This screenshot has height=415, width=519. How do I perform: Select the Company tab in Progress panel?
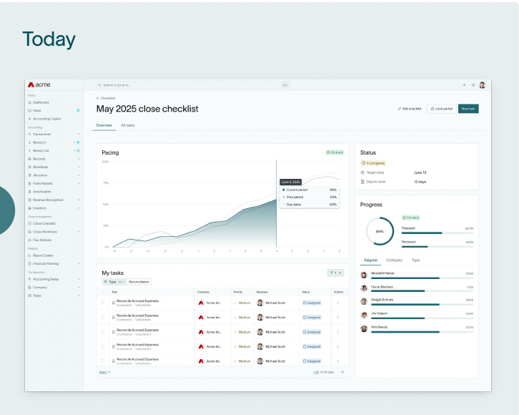394,260
